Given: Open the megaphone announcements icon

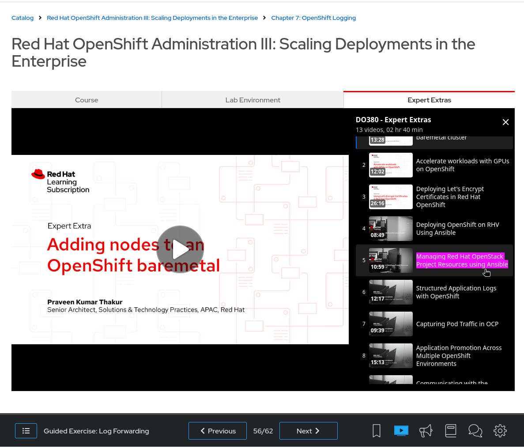Looking at the screenshot, I should point(426,431).
